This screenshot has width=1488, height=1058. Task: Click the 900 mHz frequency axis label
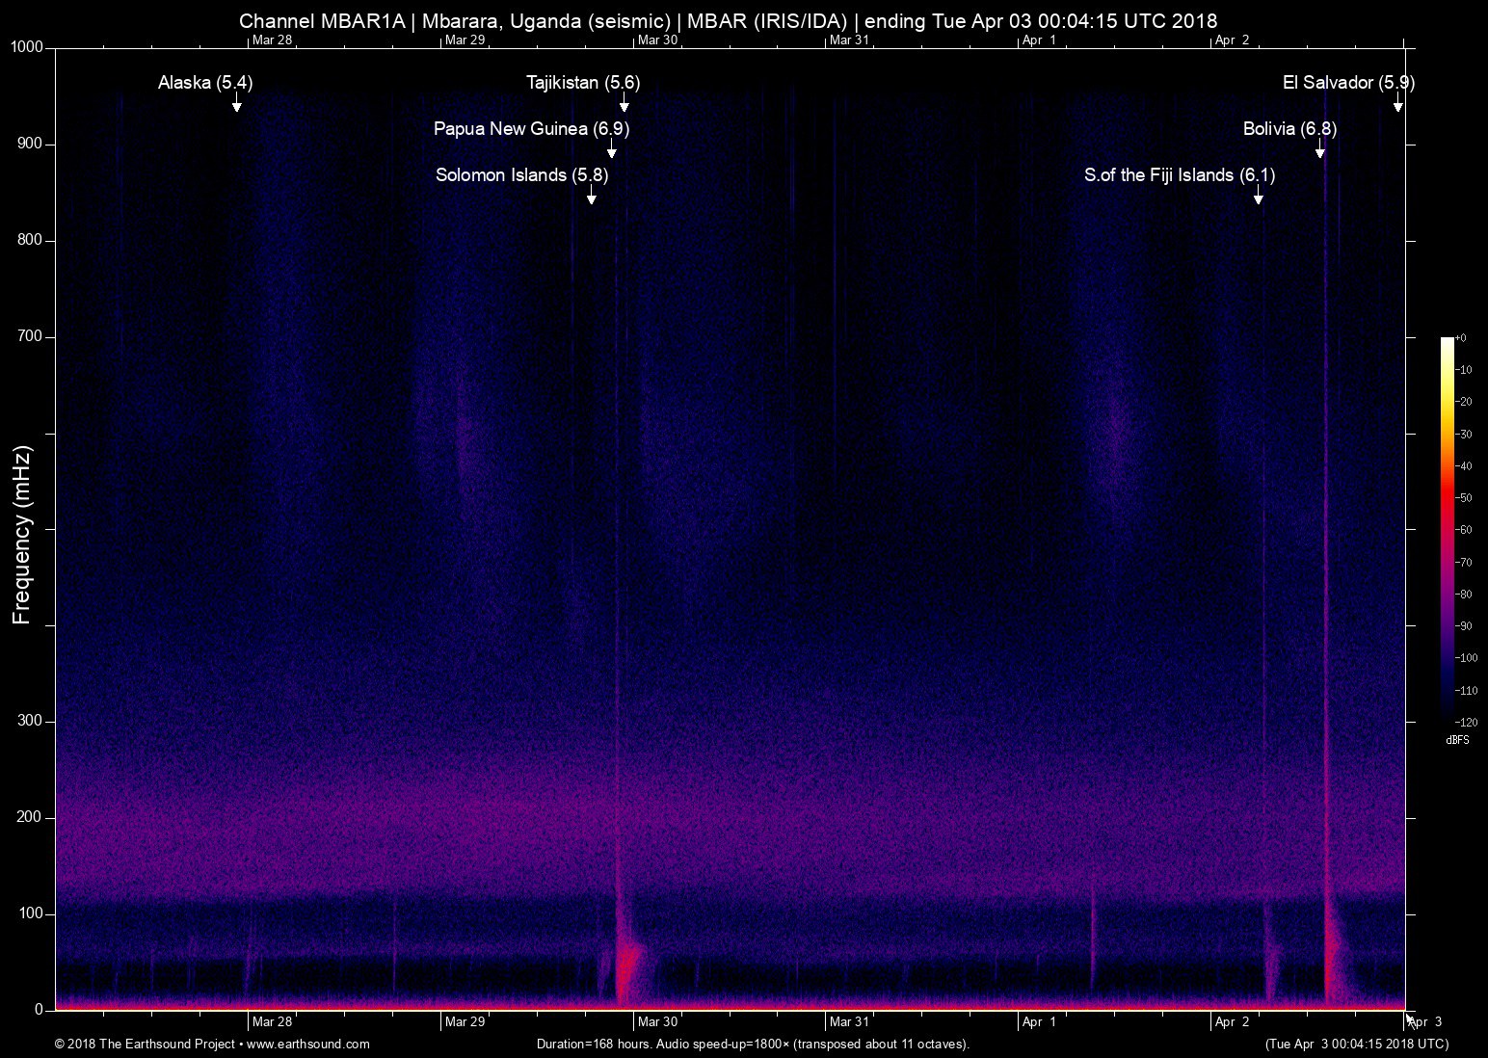pos(29,144)
